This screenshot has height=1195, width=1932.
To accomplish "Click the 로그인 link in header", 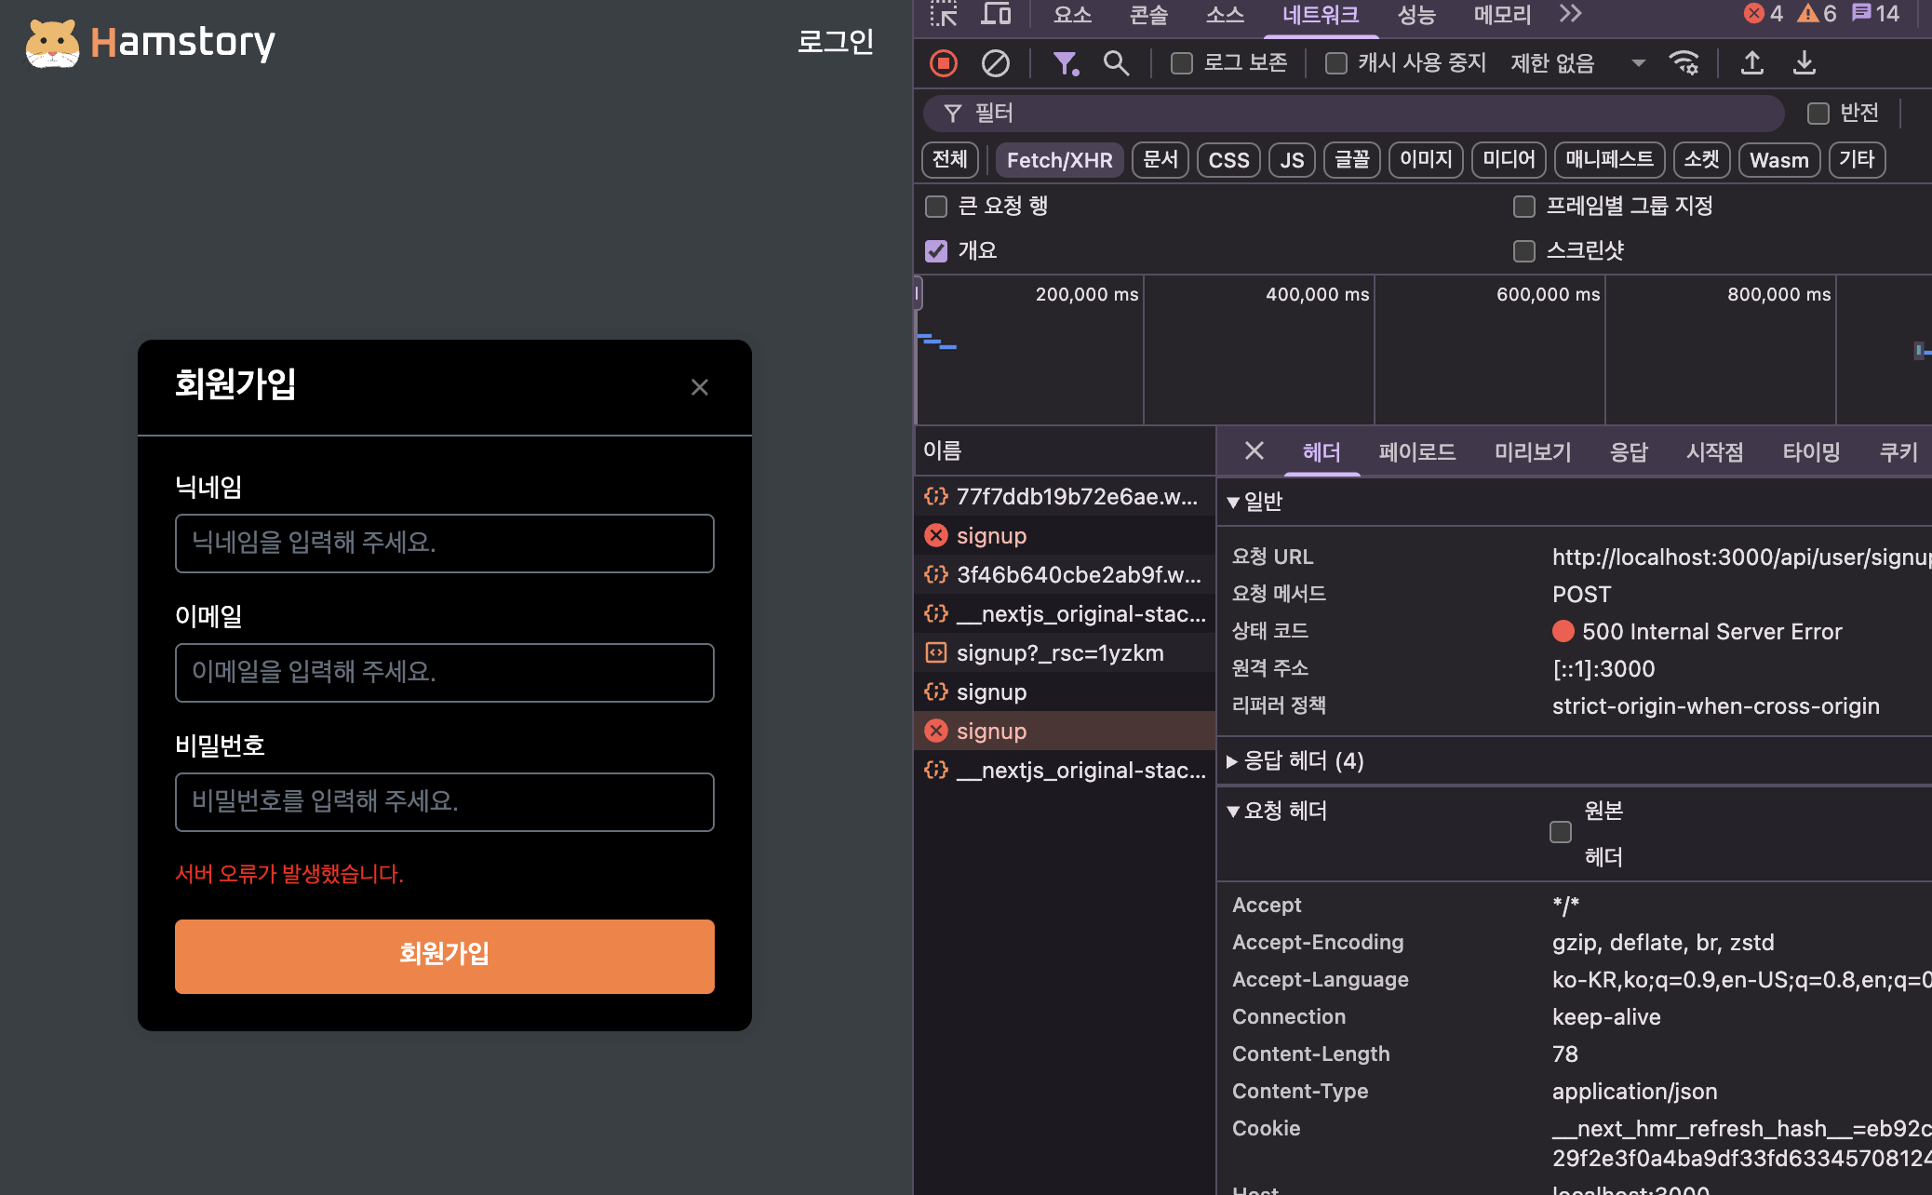I will (x=835, y=42).
